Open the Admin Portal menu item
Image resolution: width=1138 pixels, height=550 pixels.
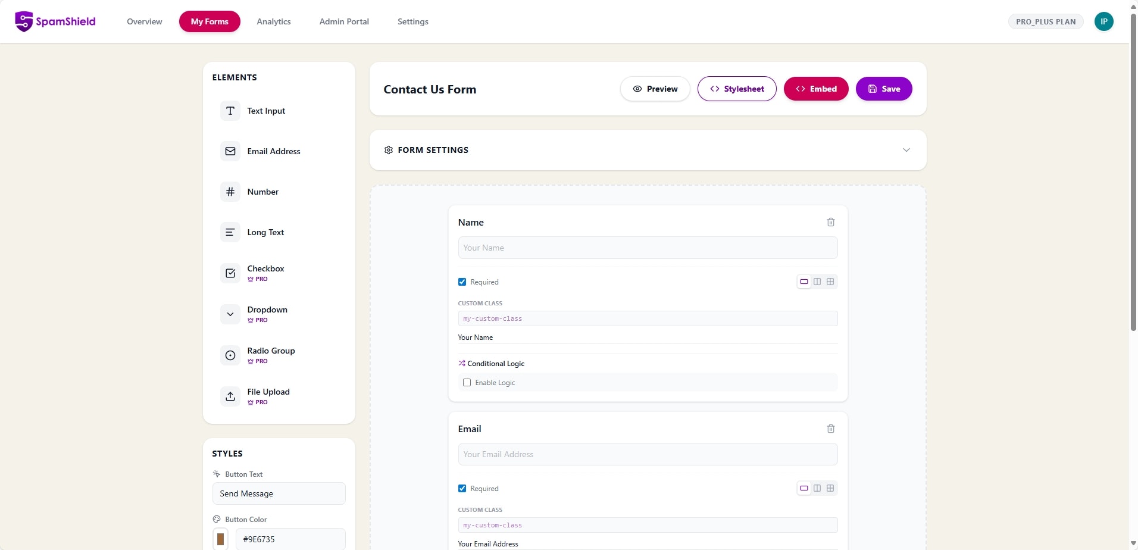[x=343, y=21]
